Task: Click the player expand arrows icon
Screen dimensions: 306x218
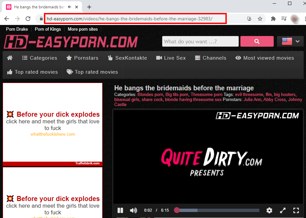Action: (283, 210)
